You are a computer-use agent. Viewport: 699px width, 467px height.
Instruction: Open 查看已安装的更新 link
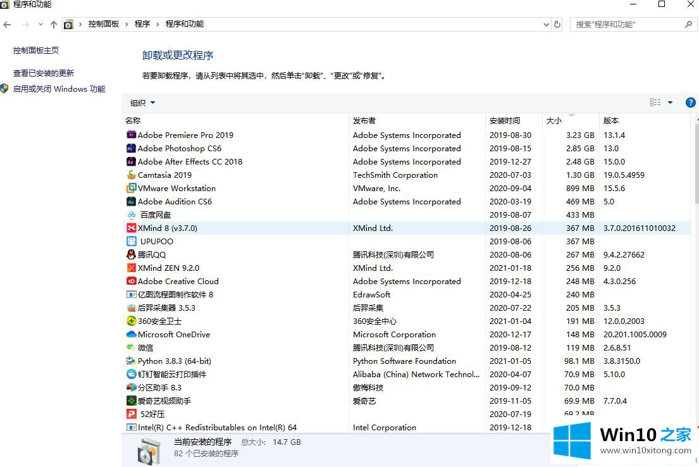(44, 73)
